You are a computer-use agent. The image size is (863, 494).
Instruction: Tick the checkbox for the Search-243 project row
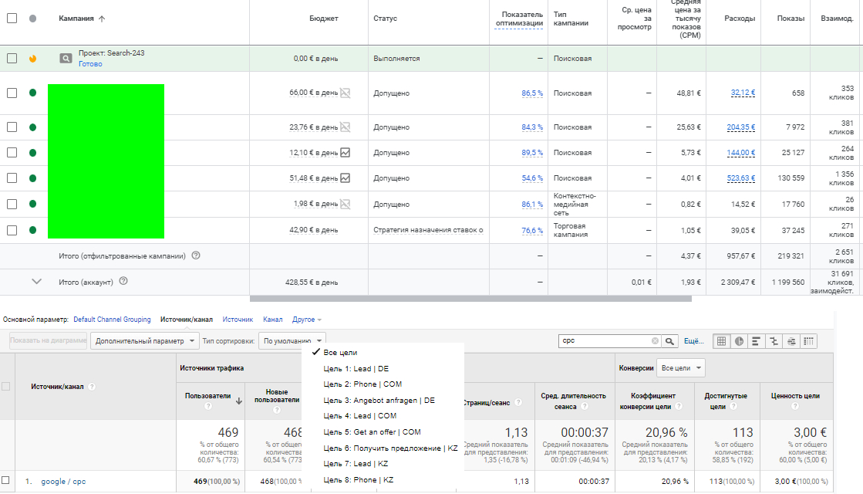click(x=12, y=58)
